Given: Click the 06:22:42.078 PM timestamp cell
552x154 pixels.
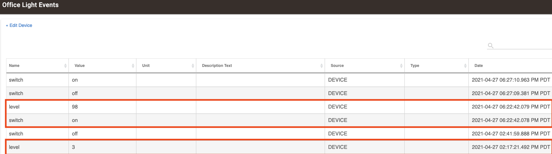Looking at the screenshot, I should point(511,120).
